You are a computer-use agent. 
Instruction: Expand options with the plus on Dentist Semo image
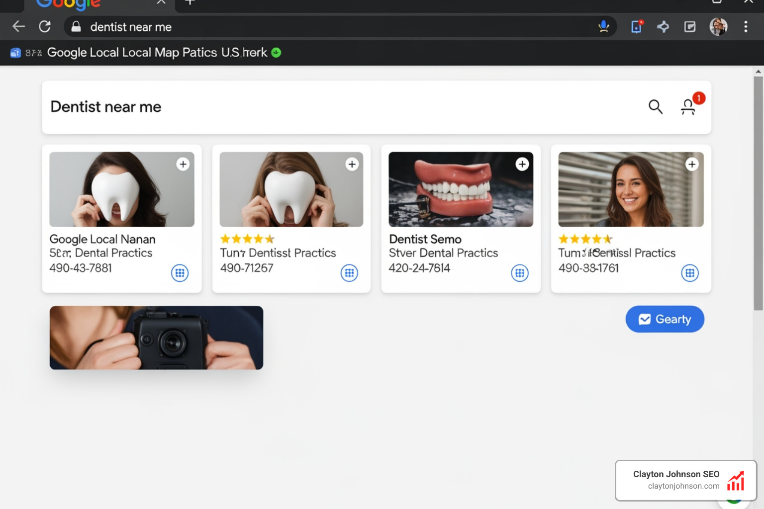click(x=522, y=164)
